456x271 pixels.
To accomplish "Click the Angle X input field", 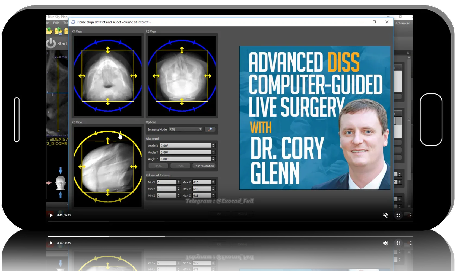I will pyautogui.click(x=185, y=146).
